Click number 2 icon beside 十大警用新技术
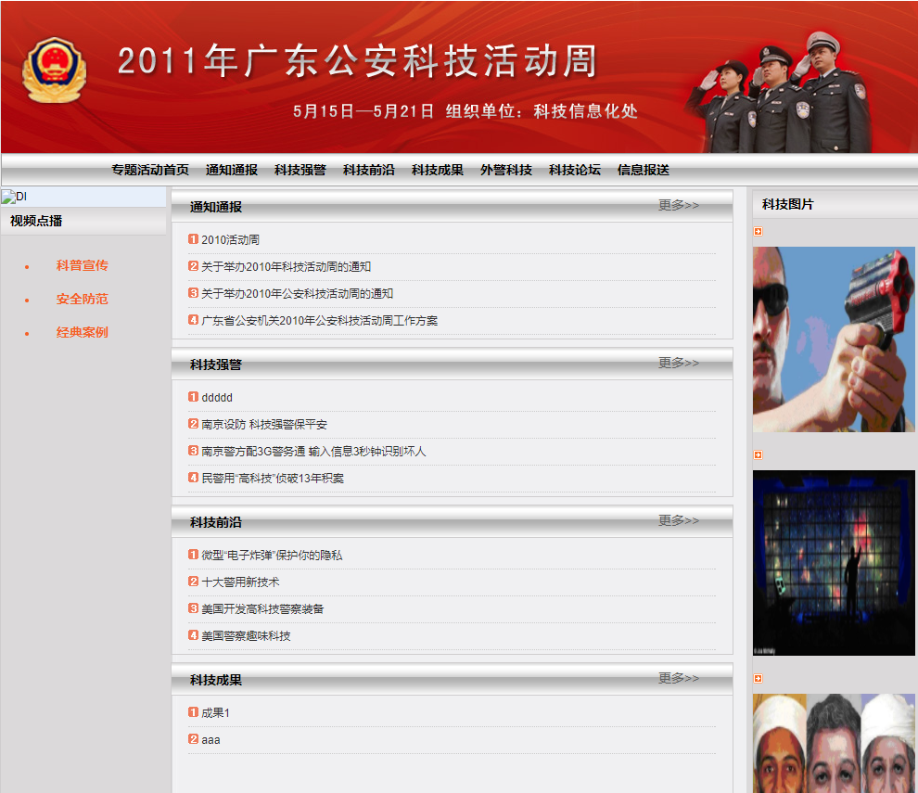918x793 pixels. (193, 582)
